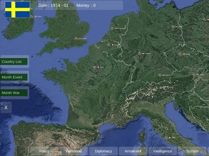The width and height of the screenshot is (209, 156).
Task: Select the Austrian flag marker at Vienna
Action: click(x=197, y=74)
